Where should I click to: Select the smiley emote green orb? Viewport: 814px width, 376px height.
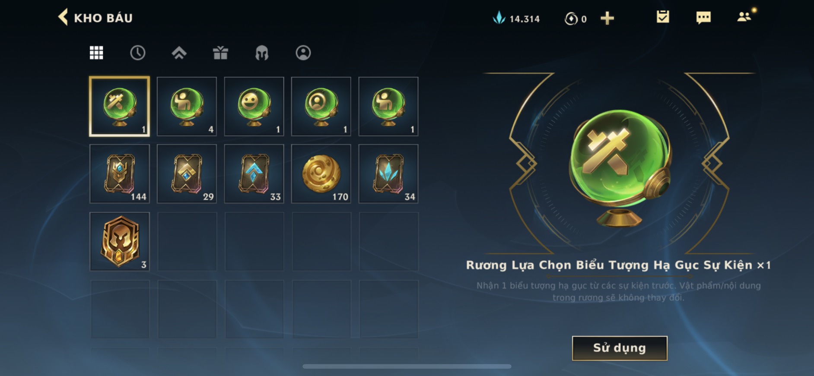(x=254, y=107)
